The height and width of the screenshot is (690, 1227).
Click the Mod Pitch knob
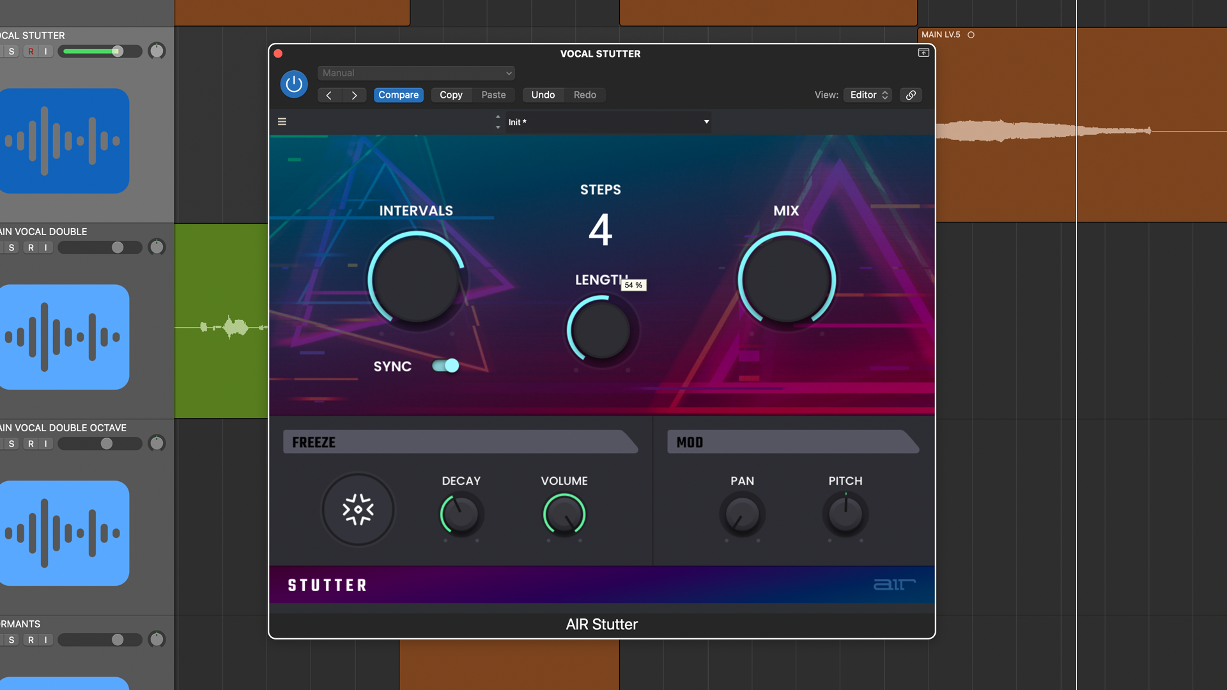click(x=845, y=514)
